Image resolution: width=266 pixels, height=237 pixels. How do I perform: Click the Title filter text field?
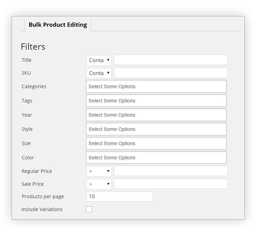171,60
